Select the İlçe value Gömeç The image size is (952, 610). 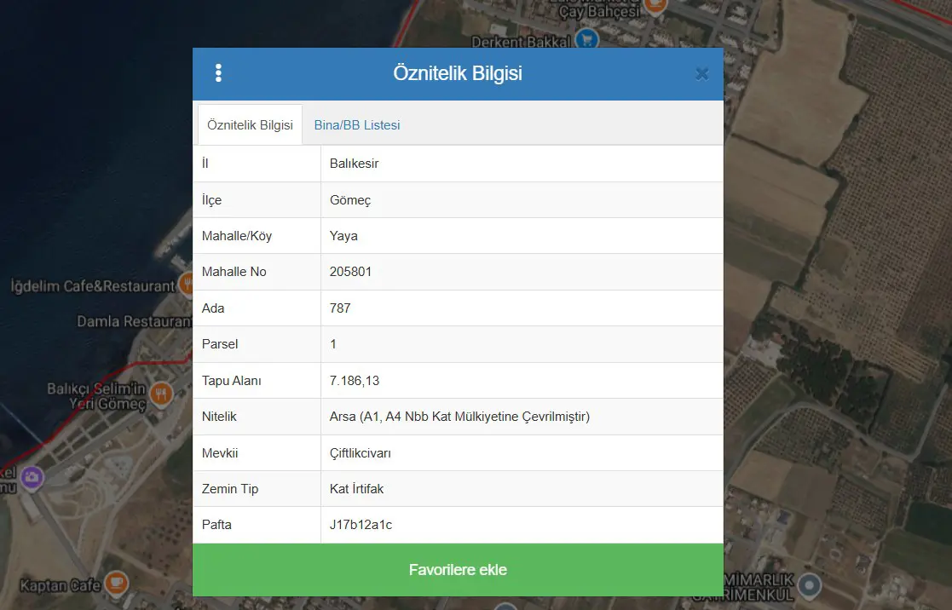350,200
